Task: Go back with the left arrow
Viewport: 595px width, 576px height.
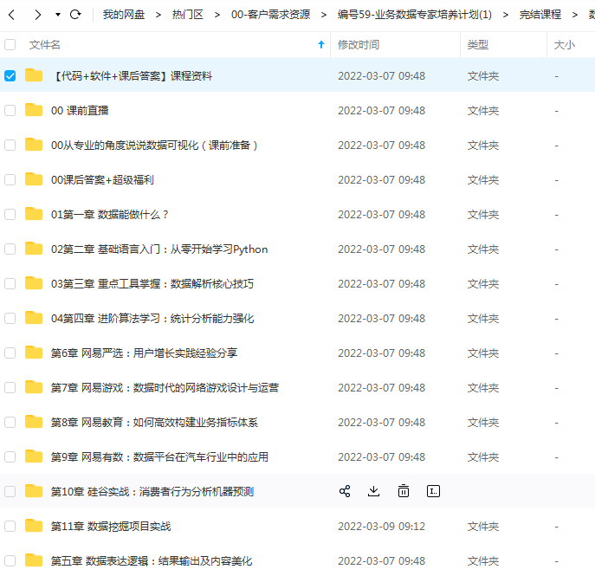Action: click(x=12, y=15)
